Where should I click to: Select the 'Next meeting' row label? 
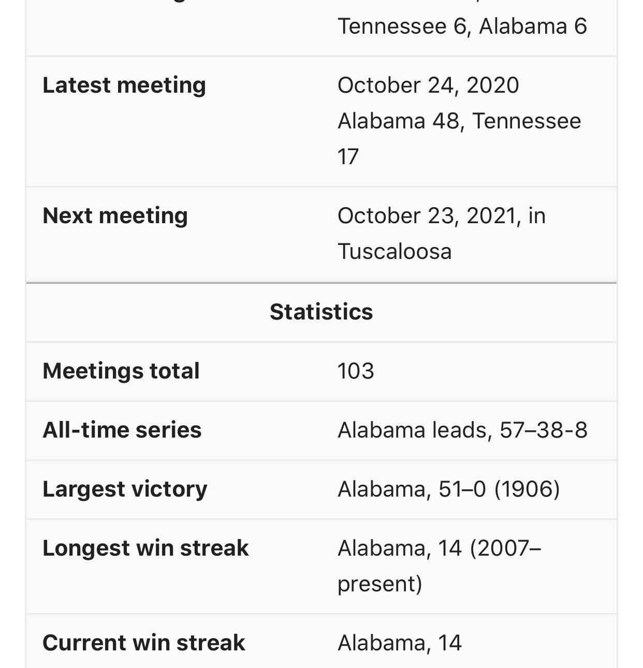point(115,215)
